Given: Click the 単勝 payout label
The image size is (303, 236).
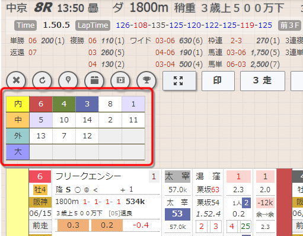Looking at the screenshot, I should (x=17, y=41).
